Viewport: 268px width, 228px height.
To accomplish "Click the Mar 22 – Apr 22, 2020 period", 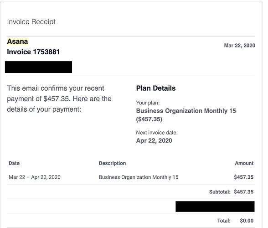I will pyautogui.click(x=35, y=177).
